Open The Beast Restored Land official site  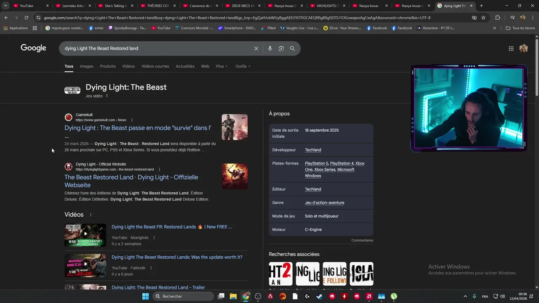click(131, 181)
